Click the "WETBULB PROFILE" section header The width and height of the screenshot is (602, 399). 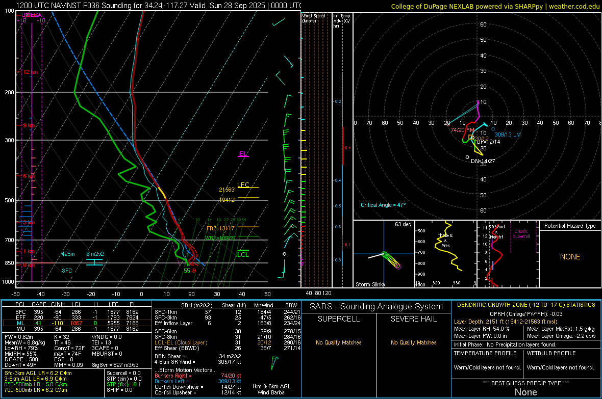coord(551,353)
